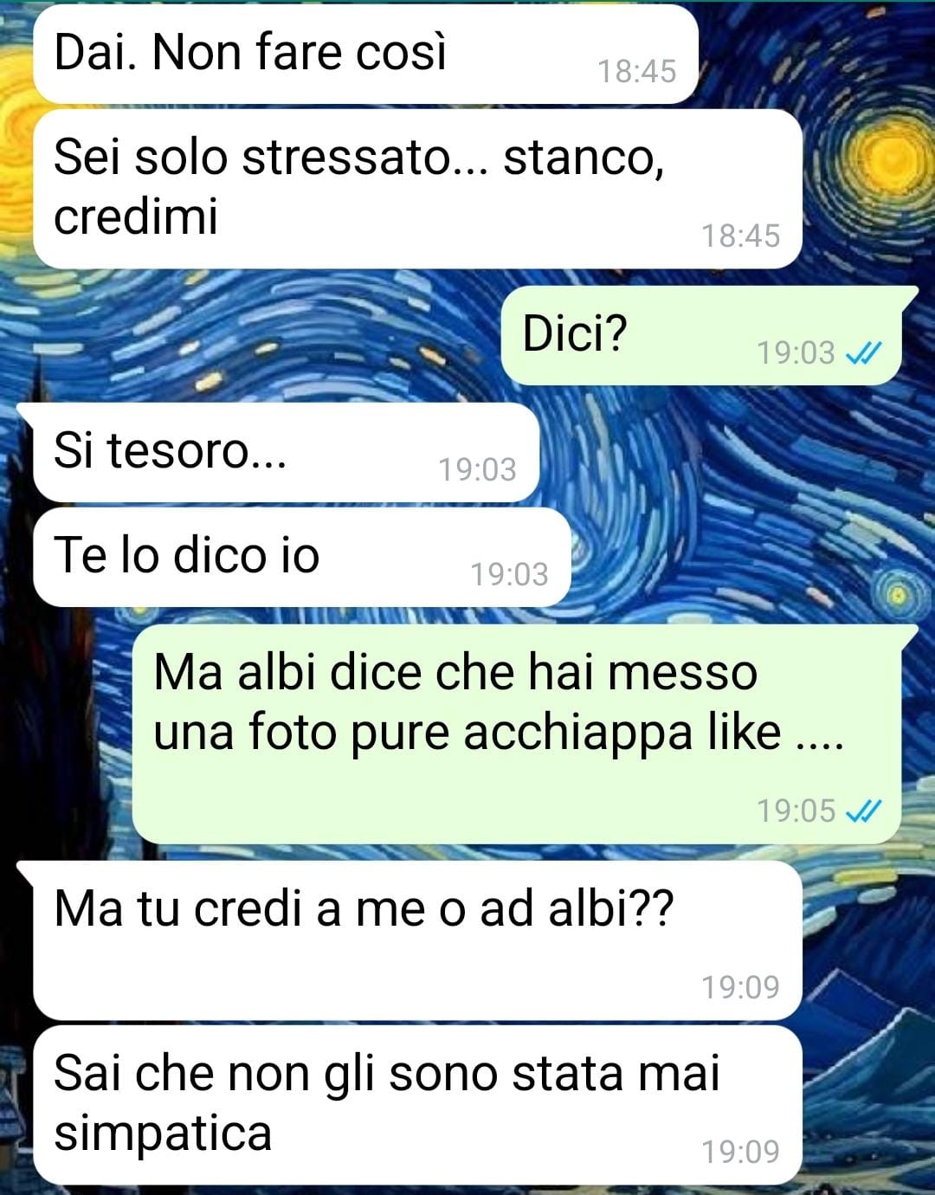
Task: Click the 18:45 timestamp on first message
Action: point(637,71)
